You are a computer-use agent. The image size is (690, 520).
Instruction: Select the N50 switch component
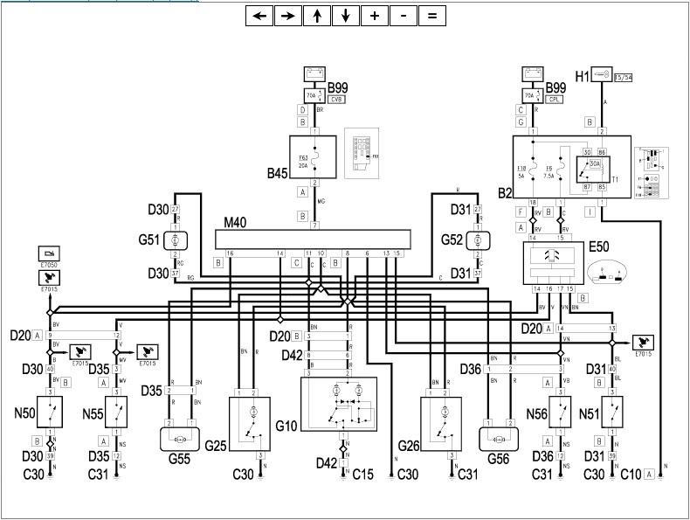click(50, 412)
